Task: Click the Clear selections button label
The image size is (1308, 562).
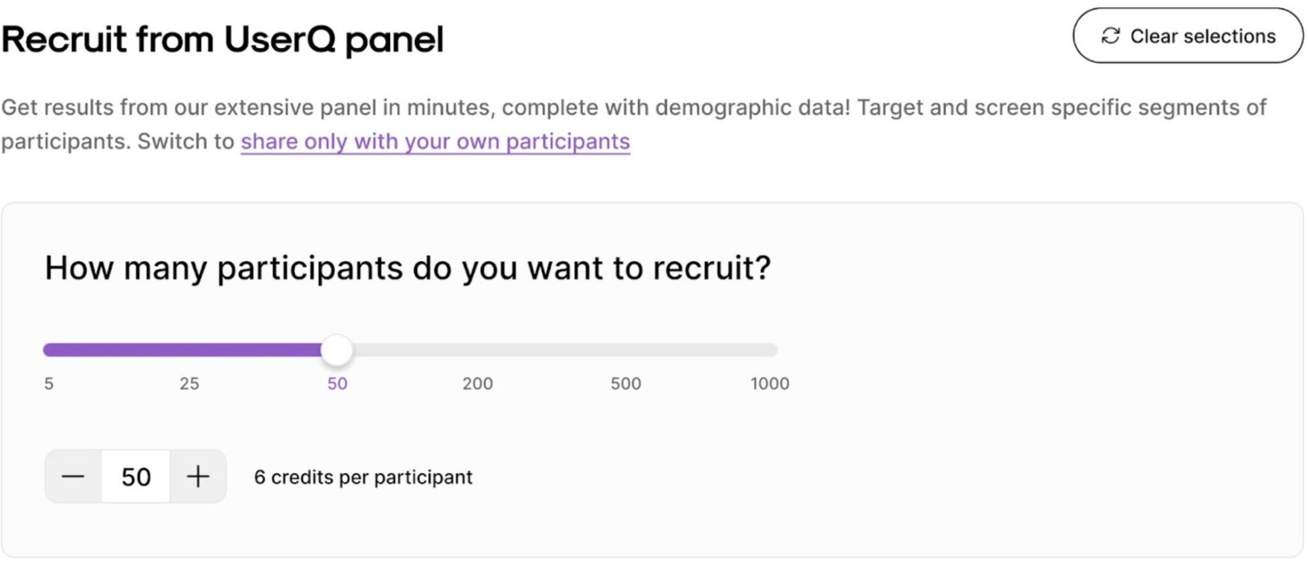Action: [1203, 36]
